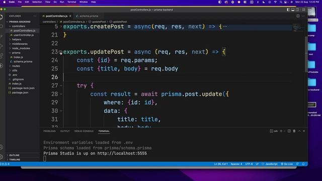This screenshot has width=322, height=181.
Task: Fold the data object at line 30
Action: 61,111
